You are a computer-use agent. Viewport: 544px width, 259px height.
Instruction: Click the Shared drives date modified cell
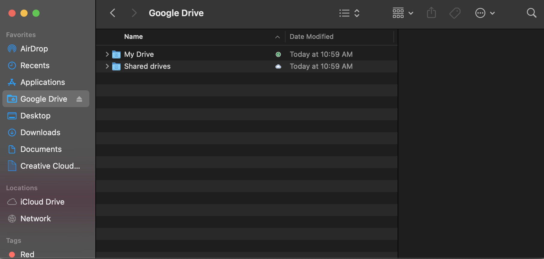pyautogui.click(x=321, y=66)
